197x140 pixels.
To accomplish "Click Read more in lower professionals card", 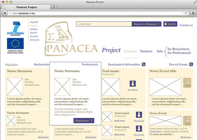I will point(91,137).
